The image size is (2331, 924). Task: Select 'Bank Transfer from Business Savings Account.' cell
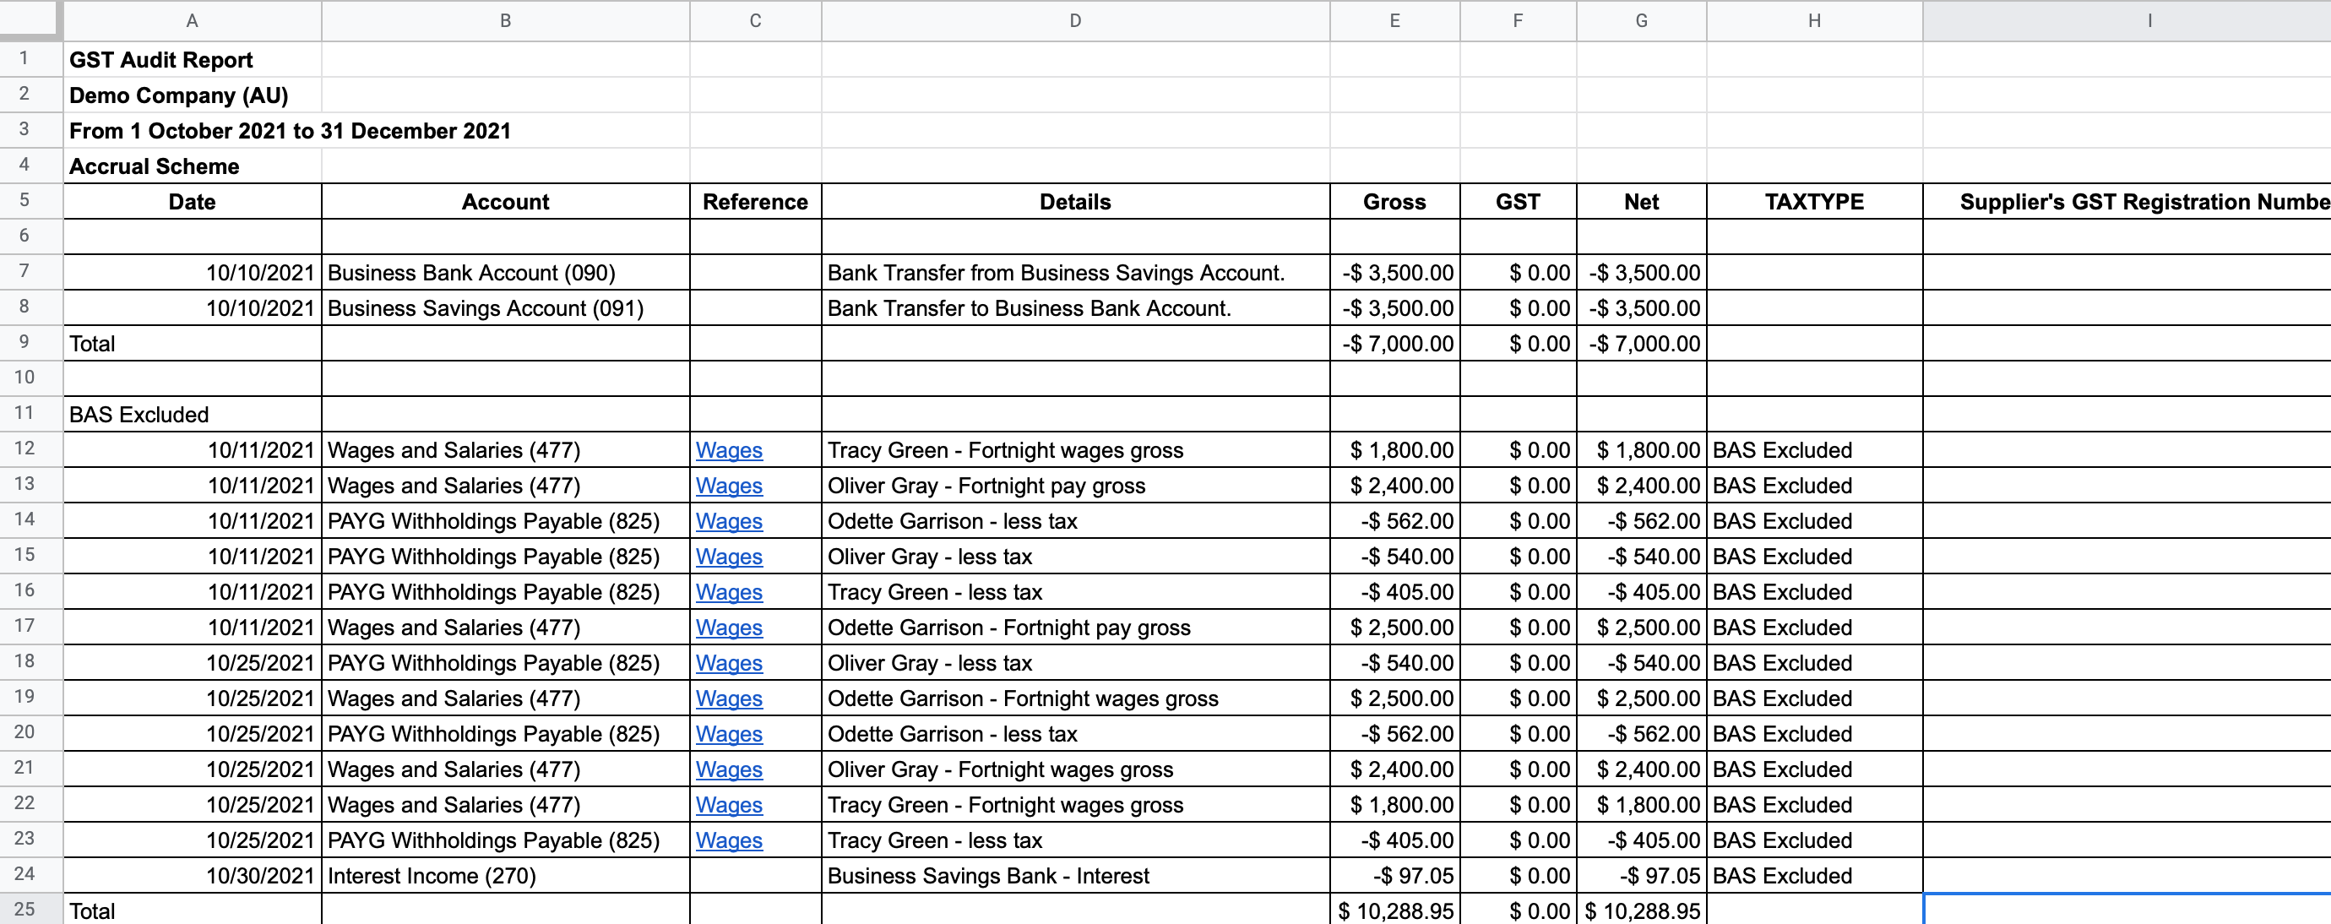point(1075,273)
